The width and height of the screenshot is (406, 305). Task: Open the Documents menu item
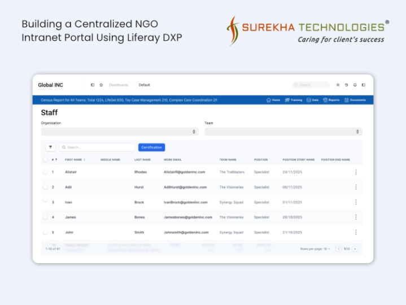click(x=355, y=100)
